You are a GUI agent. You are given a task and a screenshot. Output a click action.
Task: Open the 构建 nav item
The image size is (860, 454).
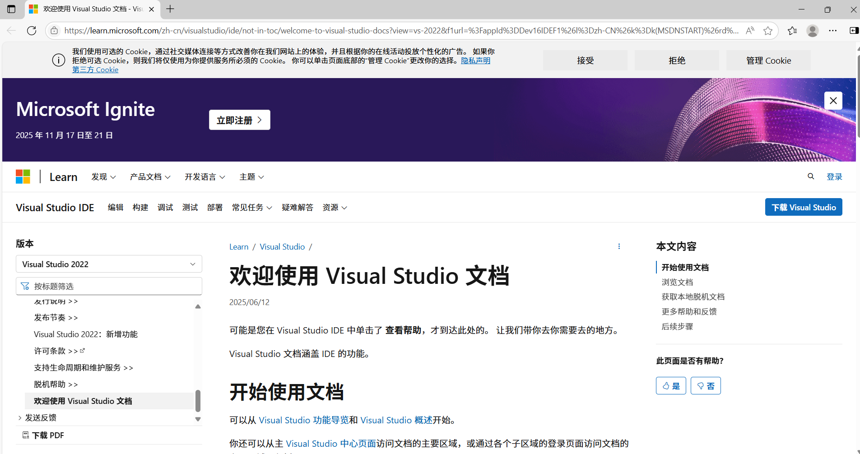click(140, 208)
